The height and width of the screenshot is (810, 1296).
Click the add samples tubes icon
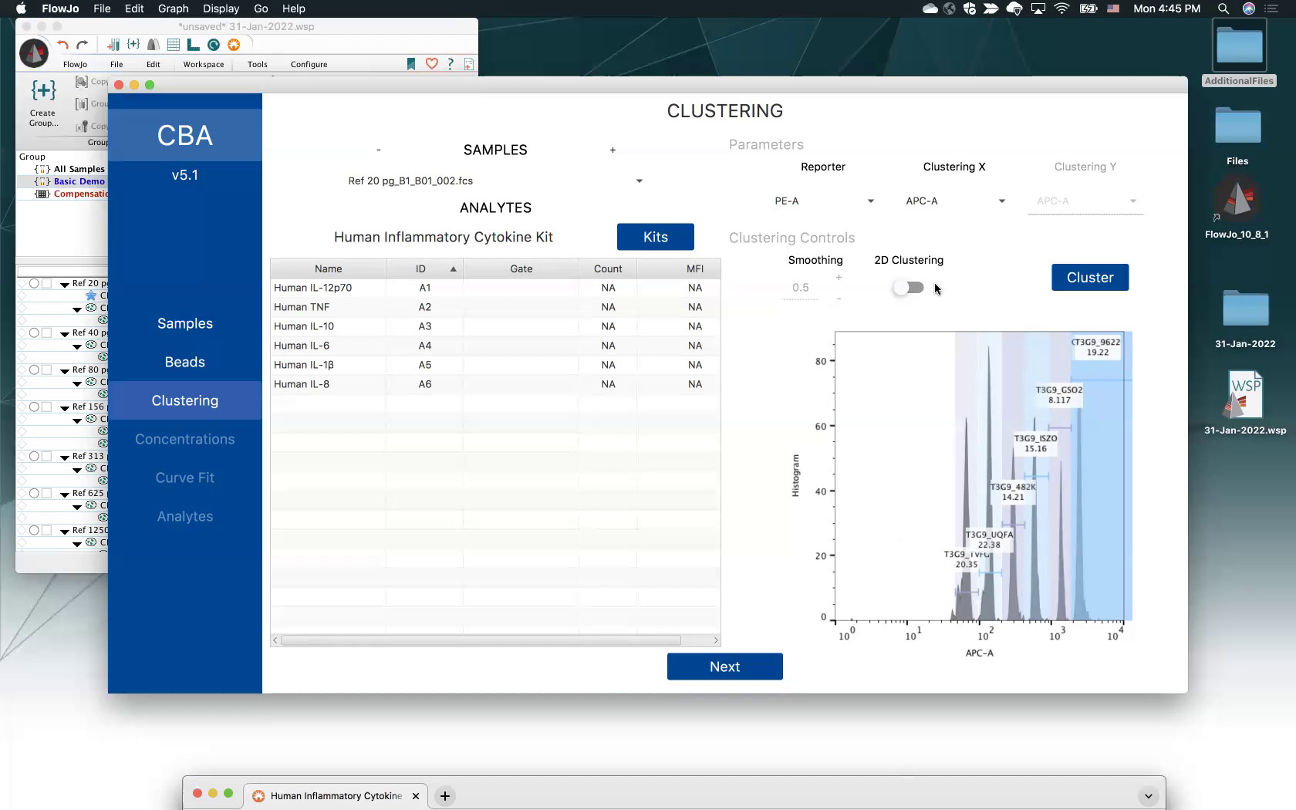click(x=113, y=45)
